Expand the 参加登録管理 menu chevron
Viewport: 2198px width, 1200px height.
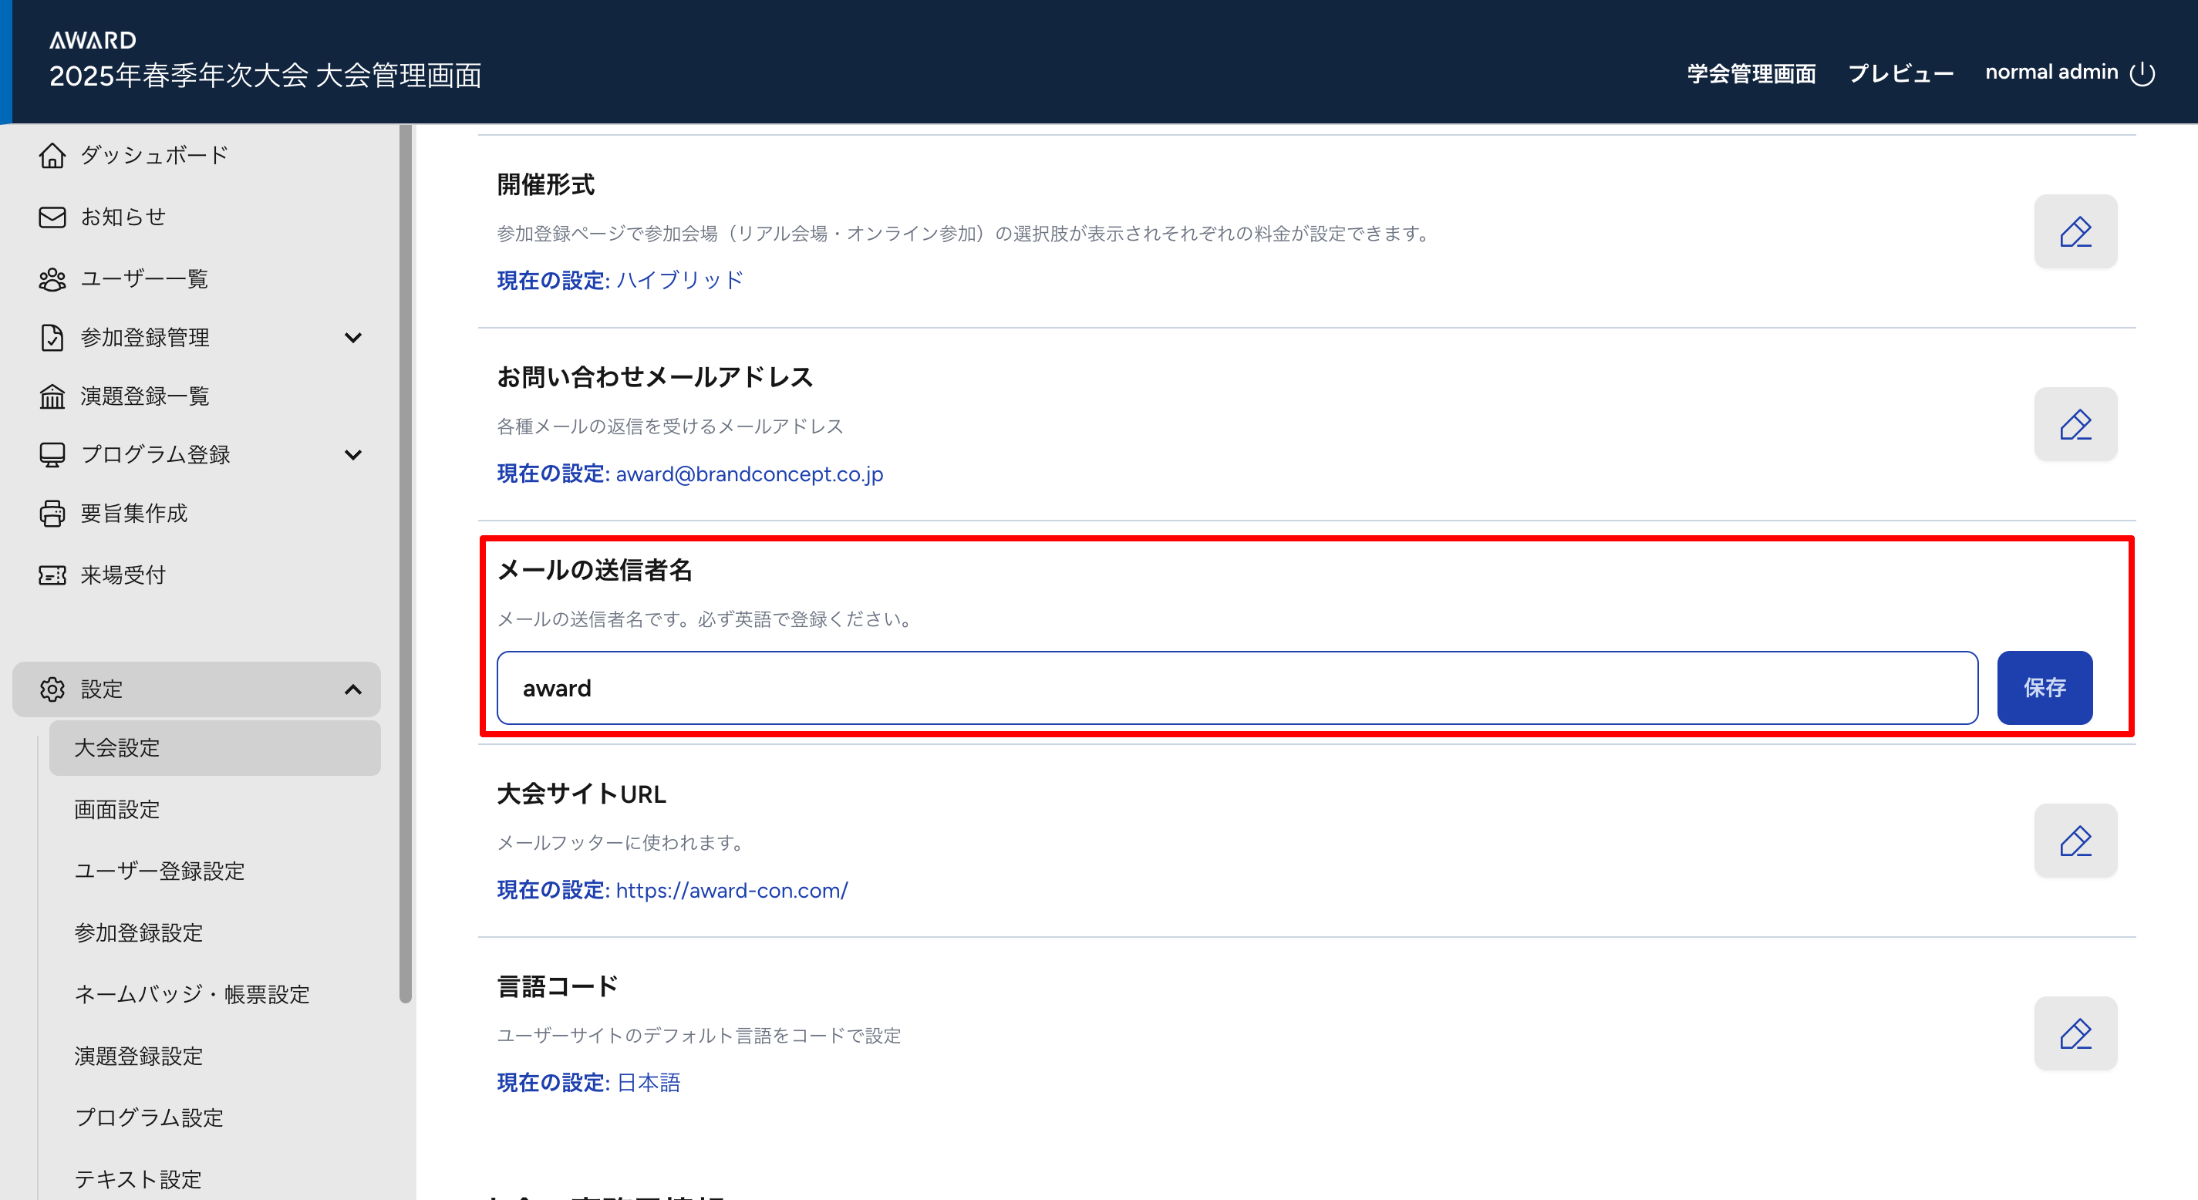[352, 337]
